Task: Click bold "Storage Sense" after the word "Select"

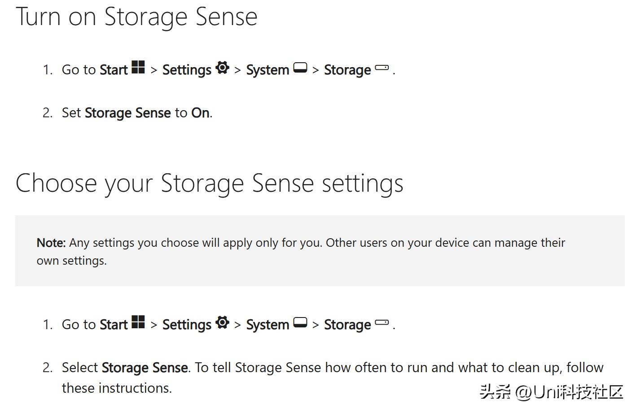Action: 145,368
